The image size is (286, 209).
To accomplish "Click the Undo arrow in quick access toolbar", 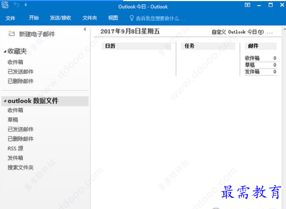I will click(x=17, y=5).
